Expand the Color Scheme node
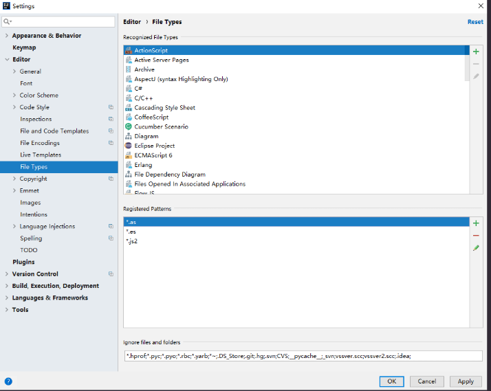The width and height of the screenshot is (491, 391). [x=14, y=95]
